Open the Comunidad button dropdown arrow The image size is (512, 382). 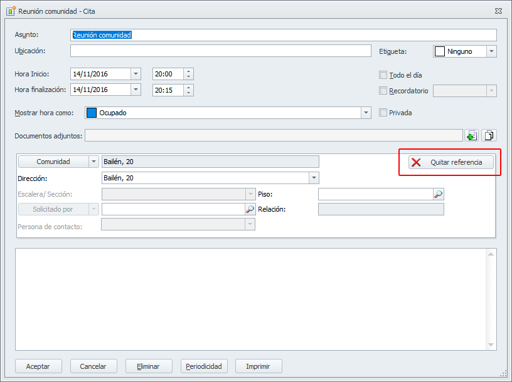(93, 162)
